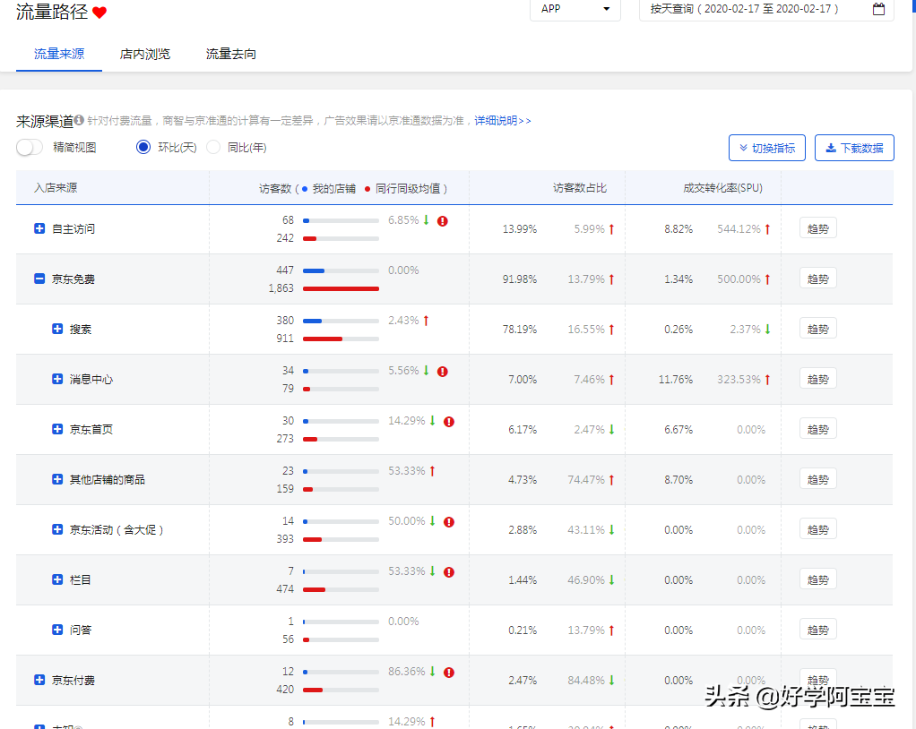This screenshot has height=729, width=916.
Task: Select the 环比(天) radio button
Action: [x=143, y=147]
